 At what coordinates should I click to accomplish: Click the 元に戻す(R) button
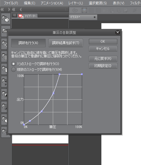click(x=103, y=59)
